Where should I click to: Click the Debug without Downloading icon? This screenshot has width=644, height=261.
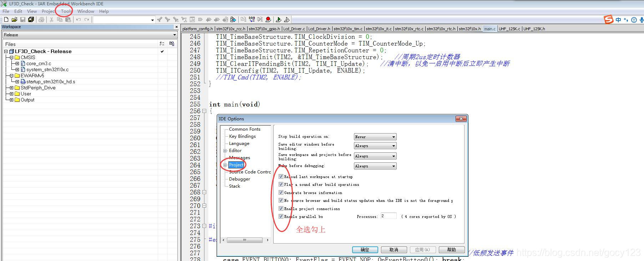(287, 20)
